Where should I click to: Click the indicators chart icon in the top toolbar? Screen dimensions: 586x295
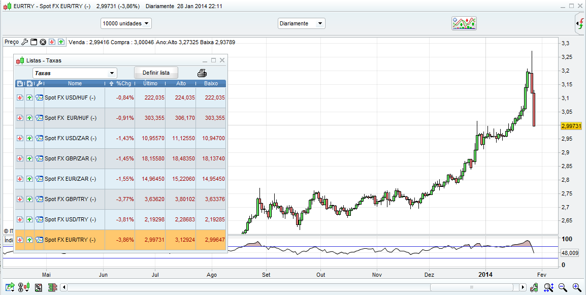pos(464,23)
